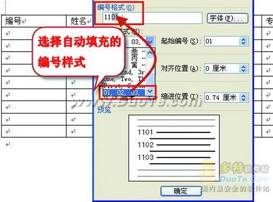Increase the 缩进位置 indent value

point(244,96)
